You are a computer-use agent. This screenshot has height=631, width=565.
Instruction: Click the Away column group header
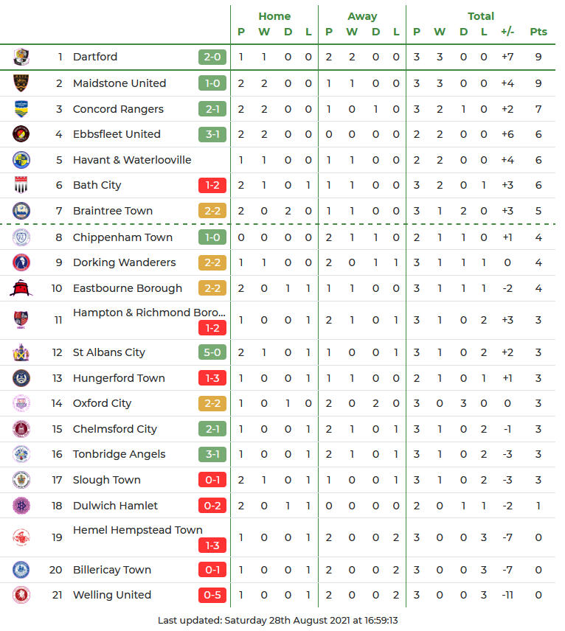click(x=362, y=16)
